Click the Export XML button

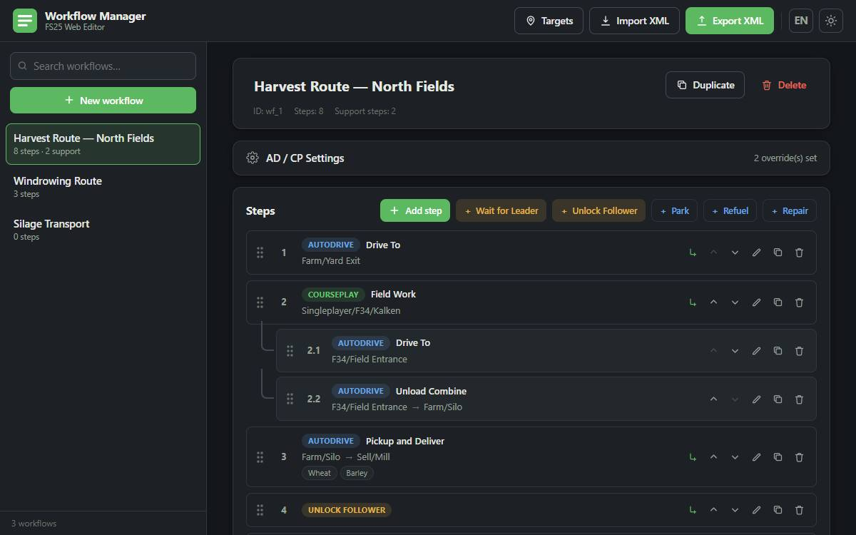click(x=730, y=21)
